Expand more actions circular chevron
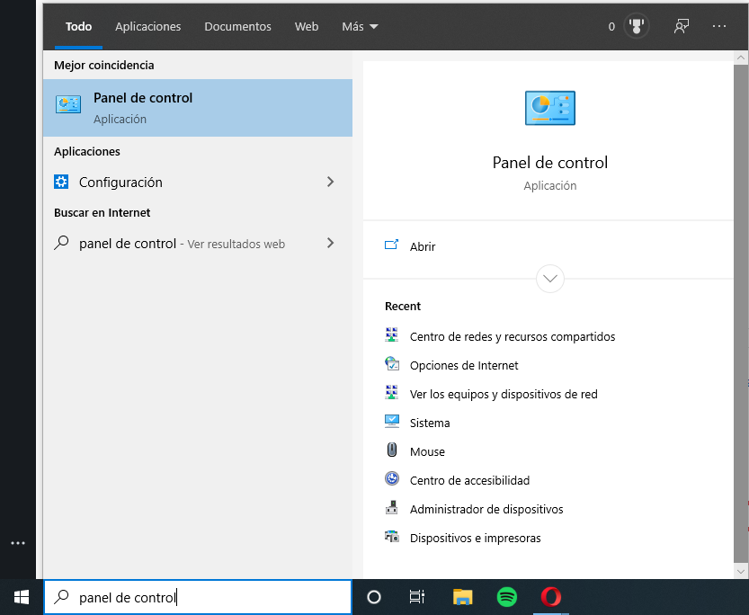This screenshot has height=615, width=749. 550,279
